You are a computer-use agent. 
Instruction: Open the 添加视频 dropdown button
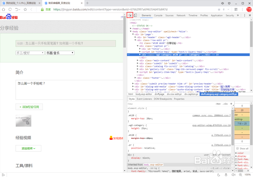point(28,148)
